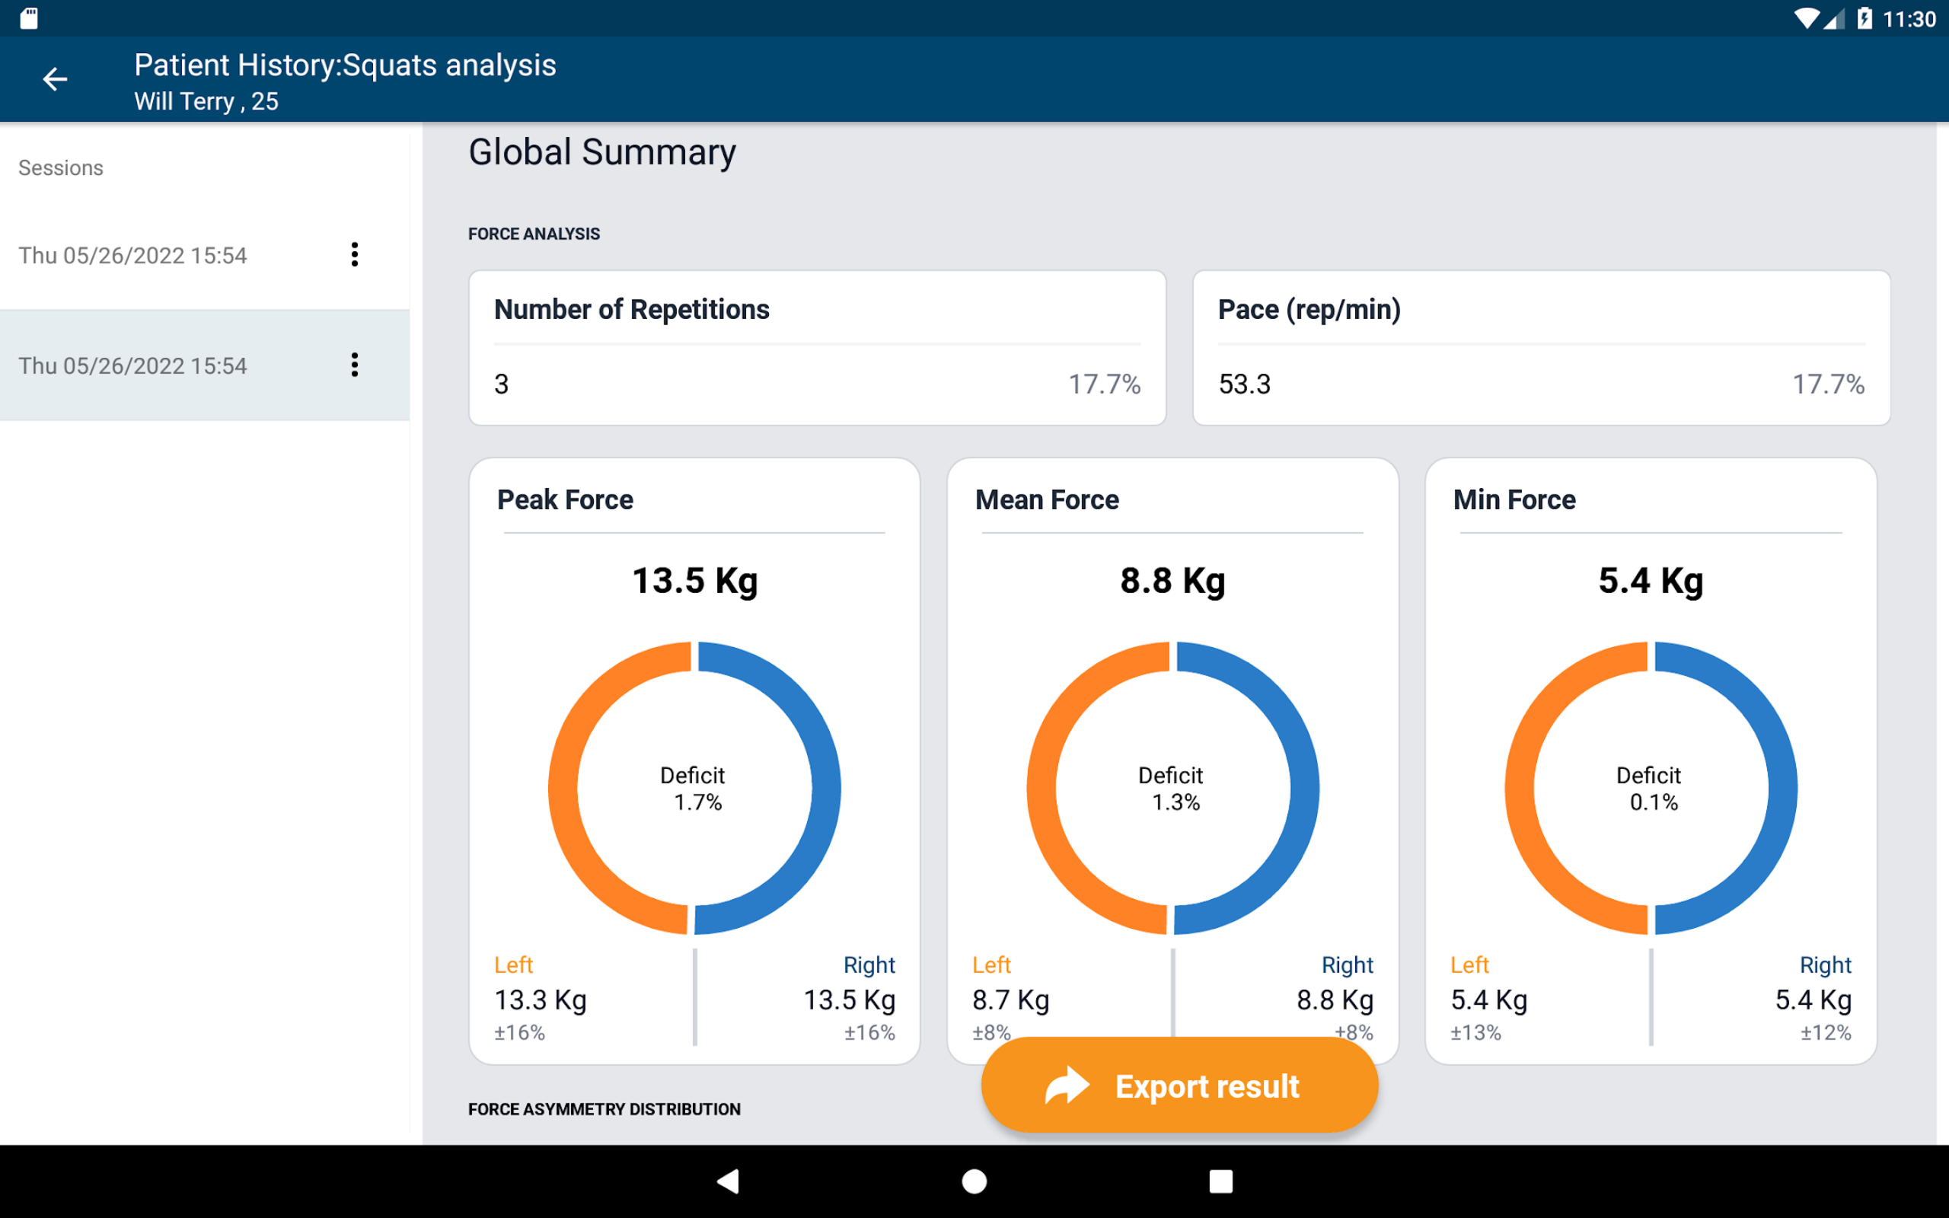This screenshot has height=1218, width=1949.
Task: Tap the export share arrow icon
Action: tap(1064, 1084)
